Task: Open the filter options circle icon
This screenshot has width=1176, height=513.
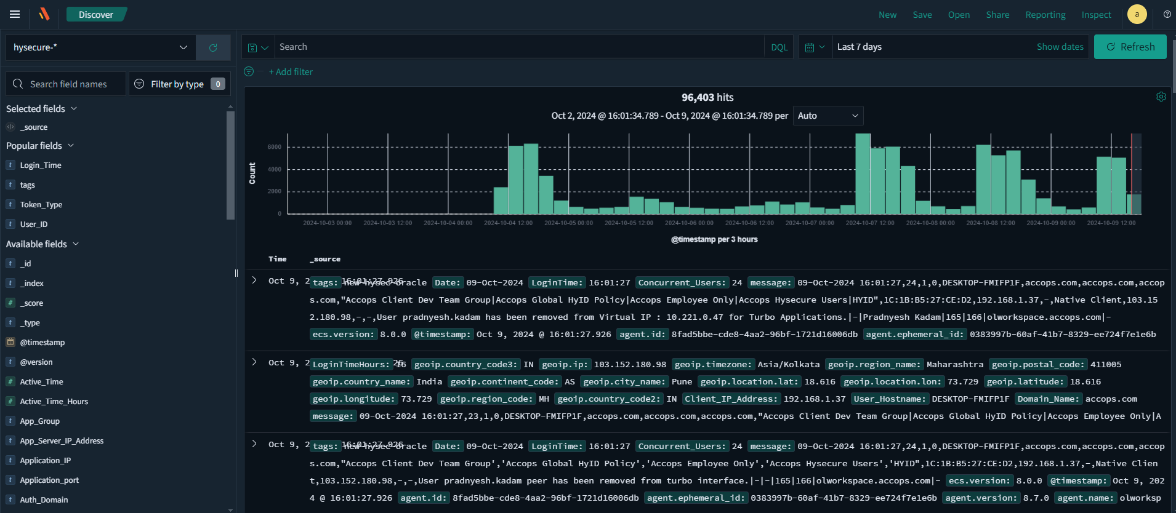Action: point(249,72)
